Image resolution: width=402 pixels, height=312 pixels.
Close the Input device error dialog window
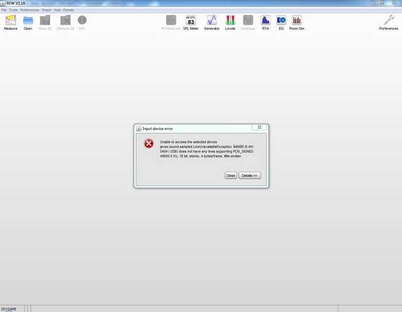[x=231, y=175]
